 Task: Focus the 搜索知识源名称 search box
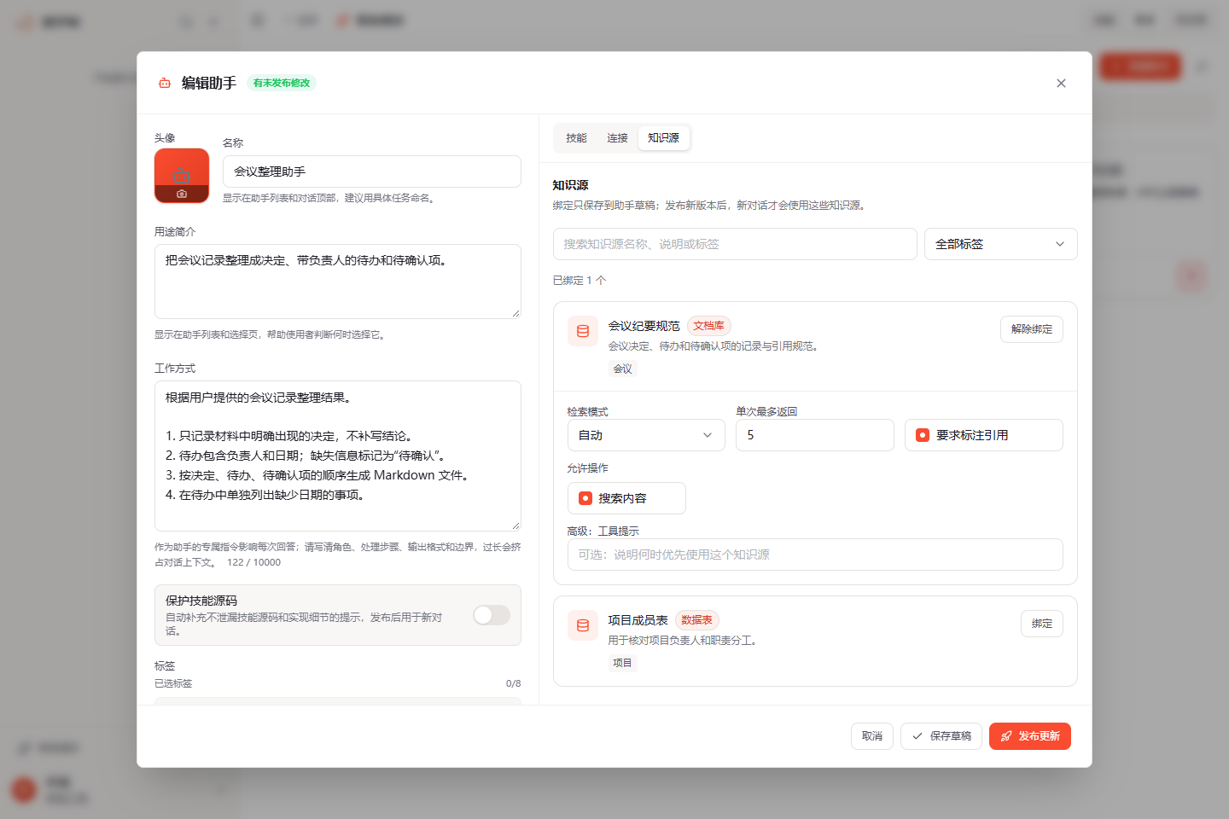(735, 244)
